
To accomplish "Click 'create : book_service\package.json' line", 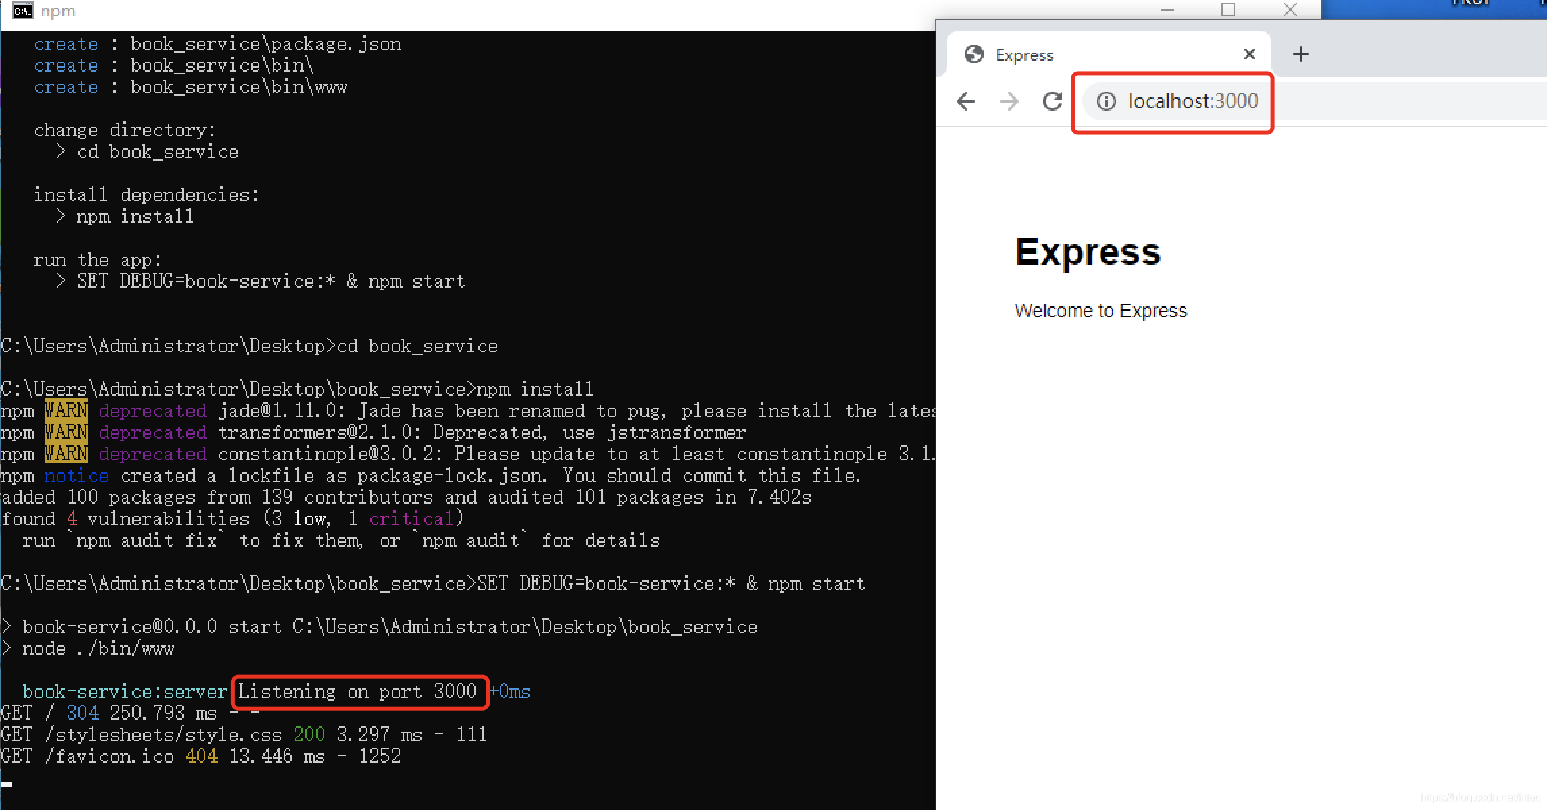I will pyautogui.click(x=218, y=44).
